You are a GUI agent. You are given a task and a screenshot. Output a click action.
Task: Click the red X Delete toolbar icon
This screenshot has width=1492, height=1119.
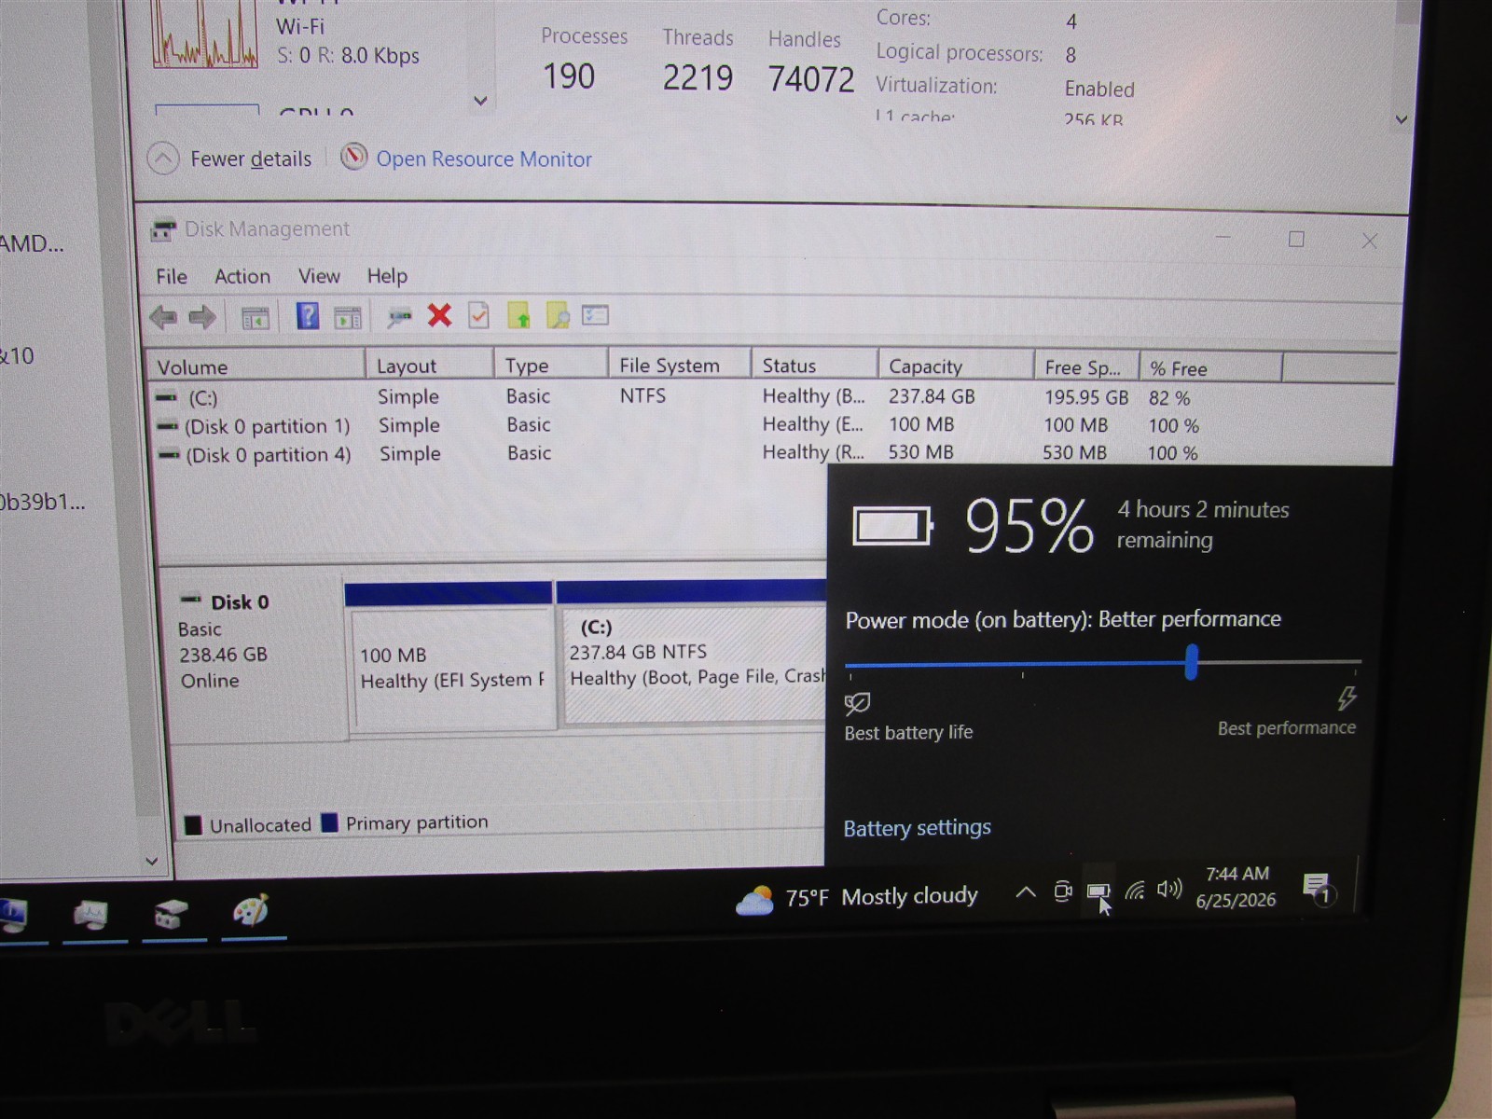pyautogui.click(x=439, y=316)
